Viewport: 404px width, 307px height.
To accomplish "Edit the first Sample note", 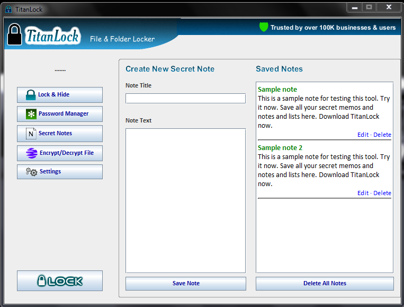I will [363, 135].
